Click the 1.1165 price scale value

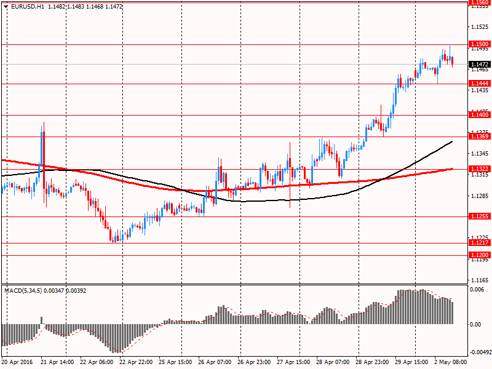click(480, 280)
